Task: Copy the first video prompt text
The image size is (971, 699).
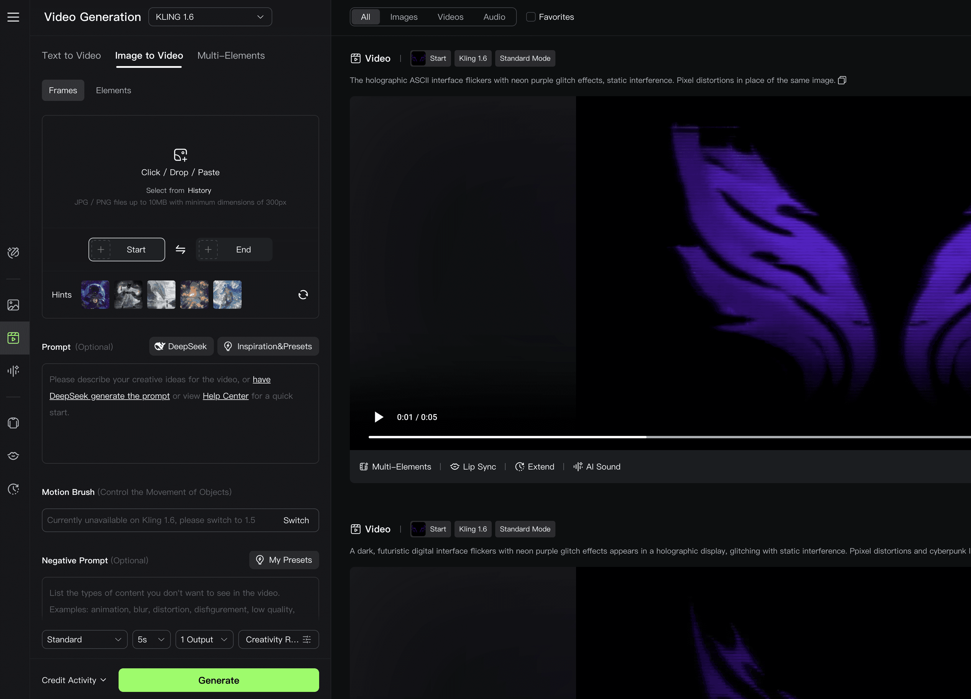Action: [842, 81]
